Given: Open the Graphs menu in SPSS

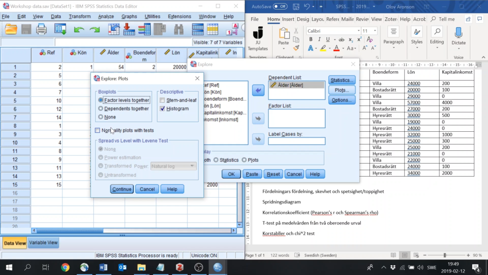Looking at the screenshot, I should [129, 17].
